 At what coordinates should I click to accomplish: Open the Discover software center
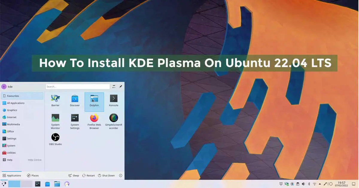74,100
